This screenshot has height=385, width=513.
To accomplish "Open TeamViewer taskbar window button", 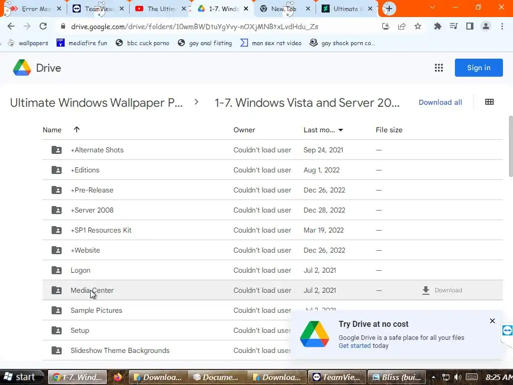I will pyautogui.click(x=337, y=377).
